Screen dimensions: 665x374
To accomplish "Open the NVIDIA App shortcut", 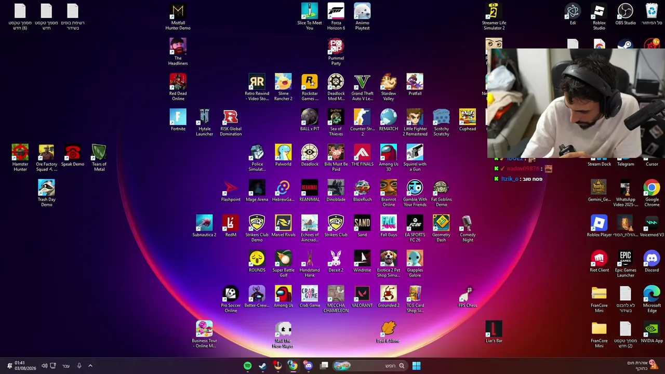I will click(651, 332).
